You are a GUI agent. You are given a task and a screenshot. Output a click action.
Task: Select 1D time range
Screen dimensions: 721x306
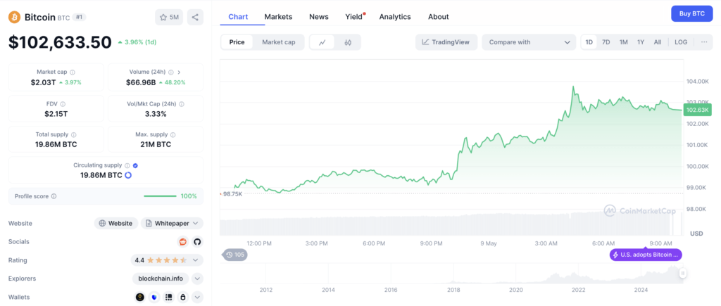pyautogui.click(x=589, y=42)
